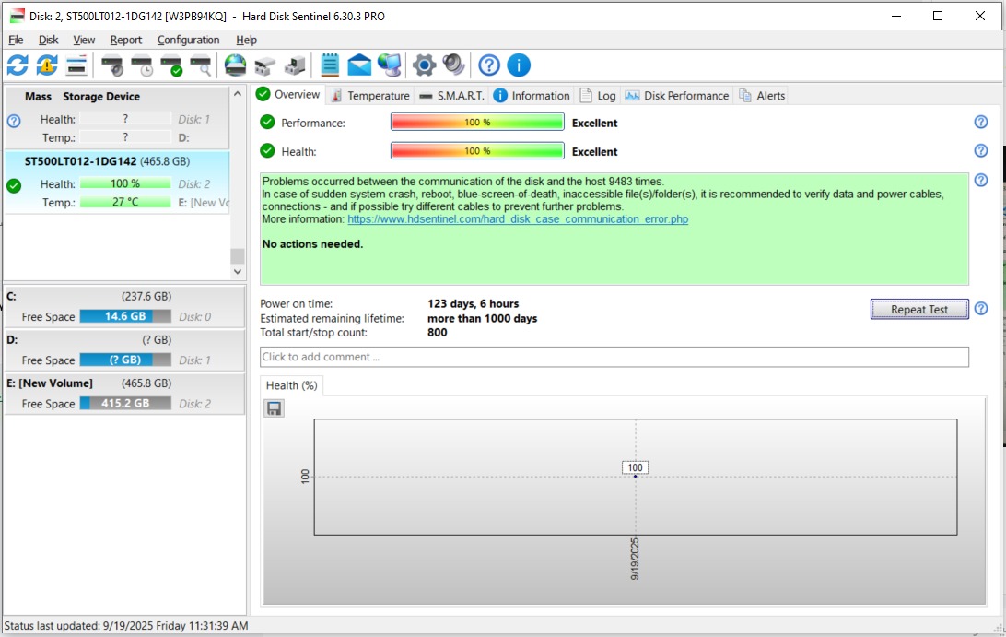The width and height of the screenshot is (1006, 637).
Task: Click the 100 data point on health chart
Action: (635, 476)
